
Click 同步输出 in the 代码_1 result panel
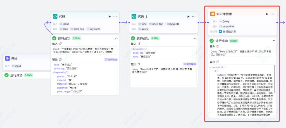190,64
